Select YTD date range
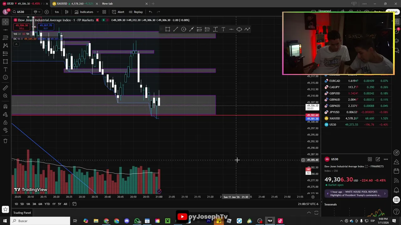The image size is (401, 225). [47, 204]
